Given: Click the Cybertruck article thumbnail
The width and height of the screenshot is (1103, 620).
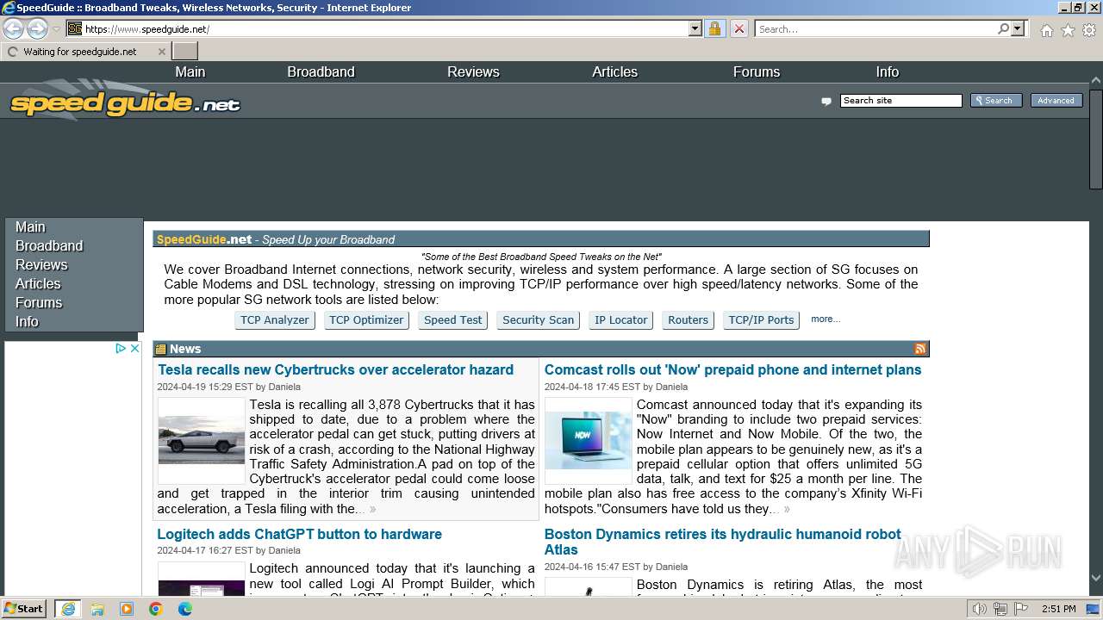Looking at the screenshot, I should 202,440.
